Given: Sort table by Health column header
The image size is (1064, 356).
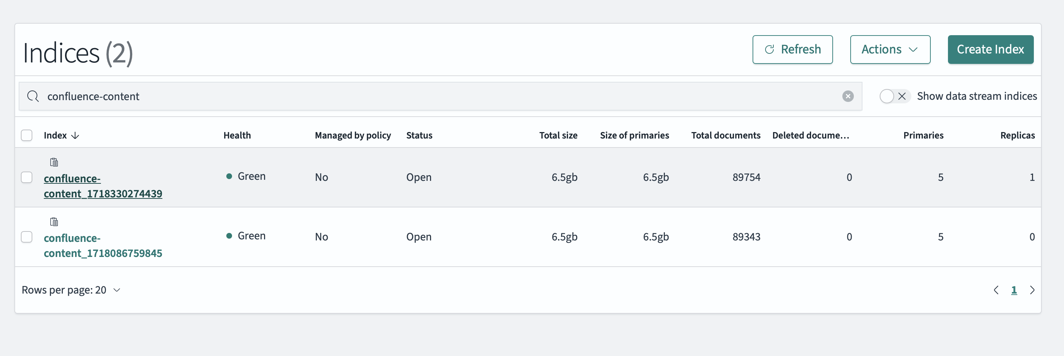Looking at the screenshot, I should click(237, 135).
